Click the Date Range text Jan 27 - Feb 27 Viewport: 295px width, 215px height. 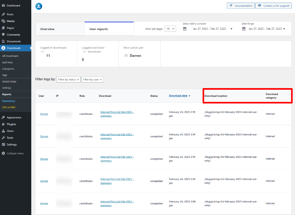pos(265,29)
